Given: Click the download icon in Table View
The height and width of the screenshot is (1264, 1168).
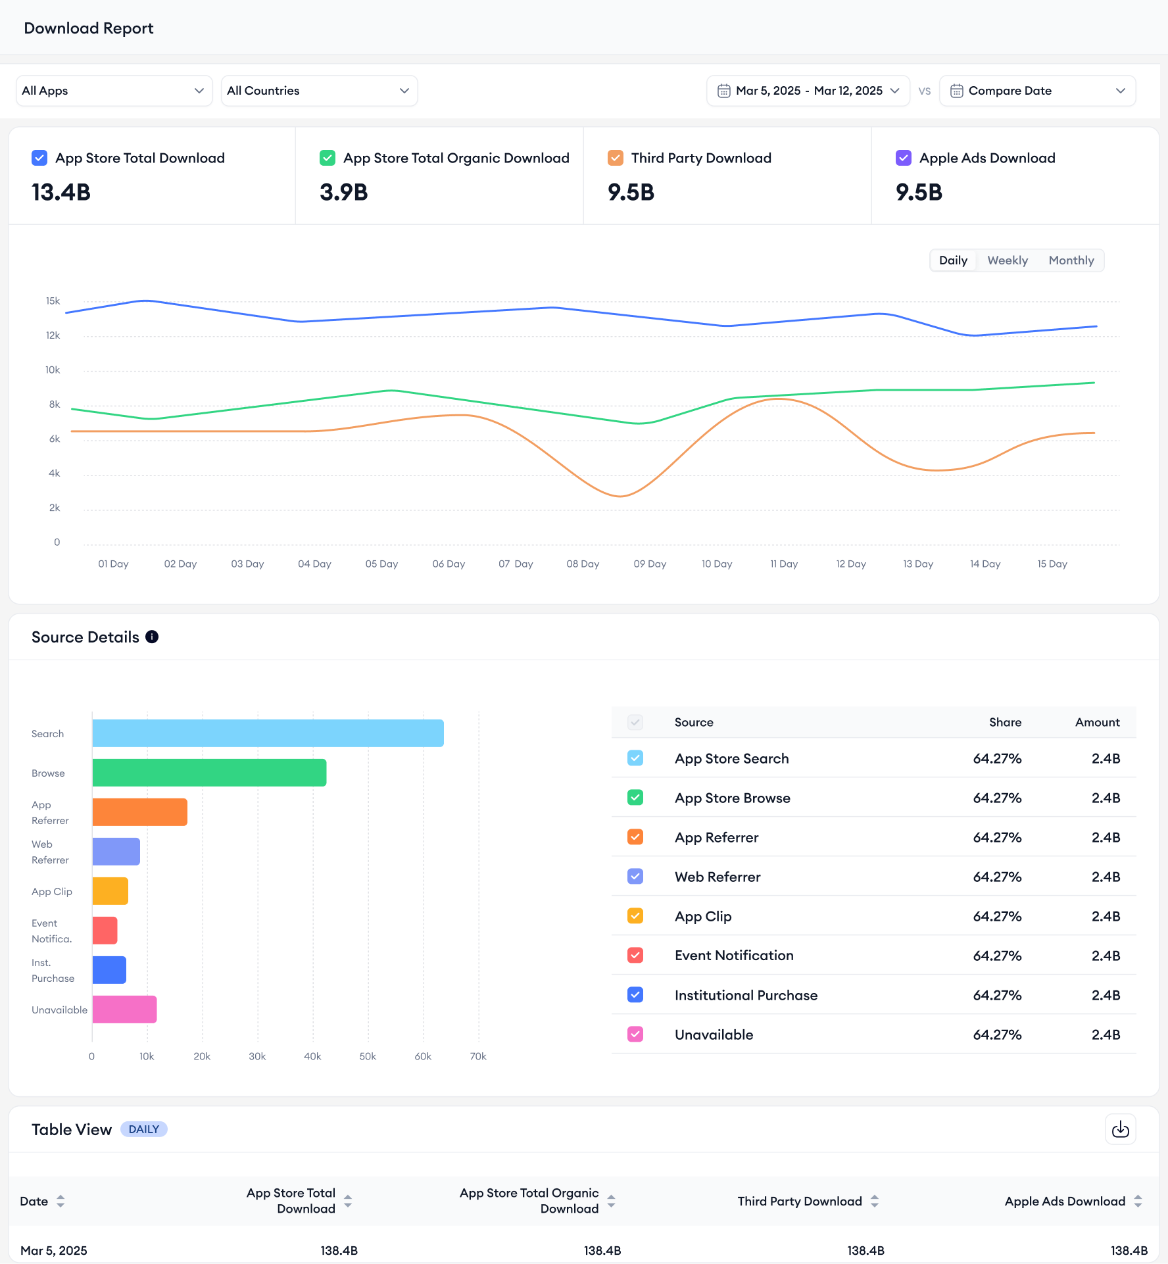Looking at the screenshot, I should tap(1120, 1129).
